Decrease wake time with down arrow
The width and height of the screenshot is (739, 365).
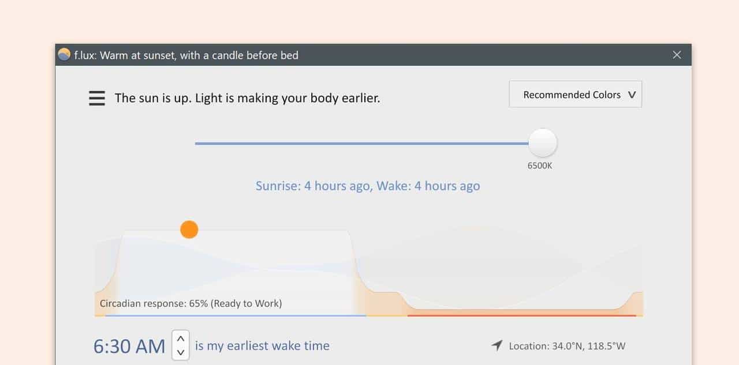pos(181,352)
